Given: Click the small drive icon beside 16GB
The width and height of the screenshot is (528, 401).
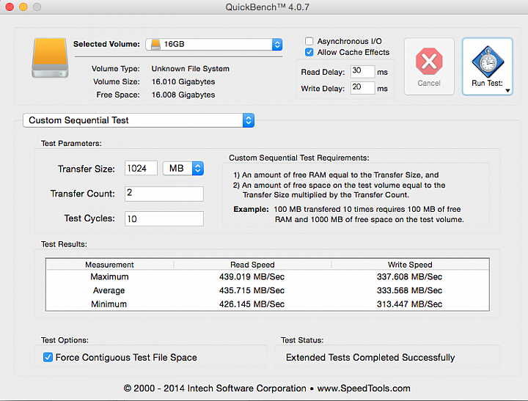Looking at the screenshot, I should (155, 45).
